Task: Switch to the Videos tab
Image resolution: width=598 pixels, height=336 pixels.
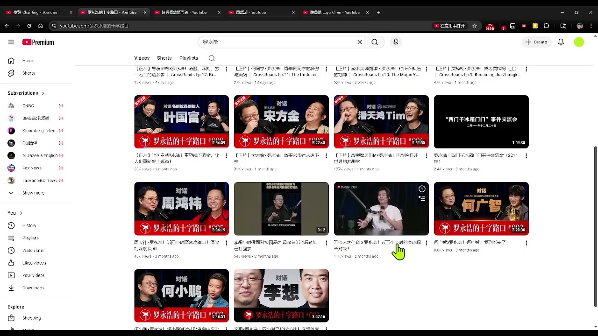Action: point(142,58)
